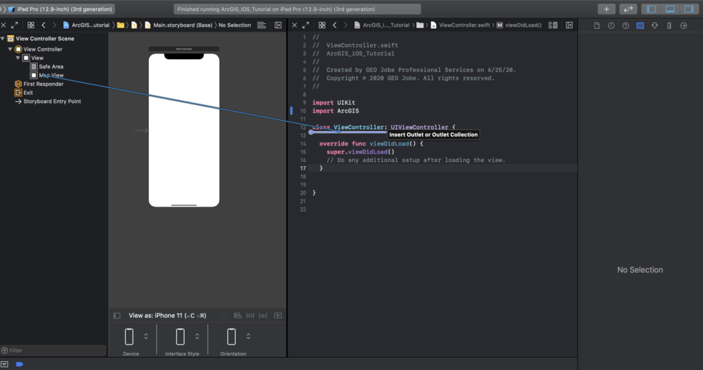This screenshot has height=370, width=703.
Task: Toggle the right inspector panel
Action: 687,9
